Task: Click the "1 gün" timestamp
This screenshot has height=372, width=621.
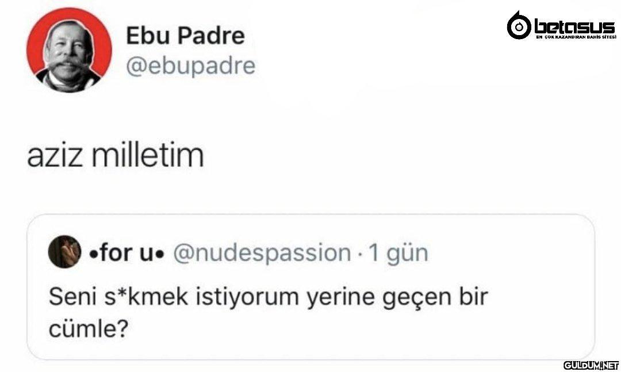Action: click(398, 252)
